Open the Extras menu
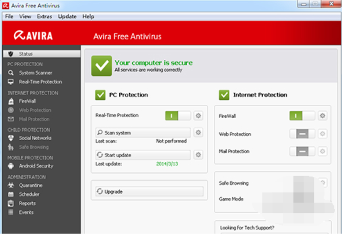This screenshot has height=234, width=342. tap(45, 16)
